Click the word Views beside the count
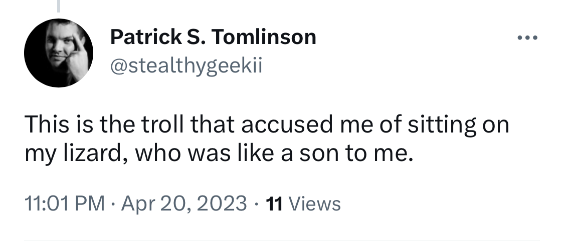The width and height of the screenshot is (564, 241). 315,203
